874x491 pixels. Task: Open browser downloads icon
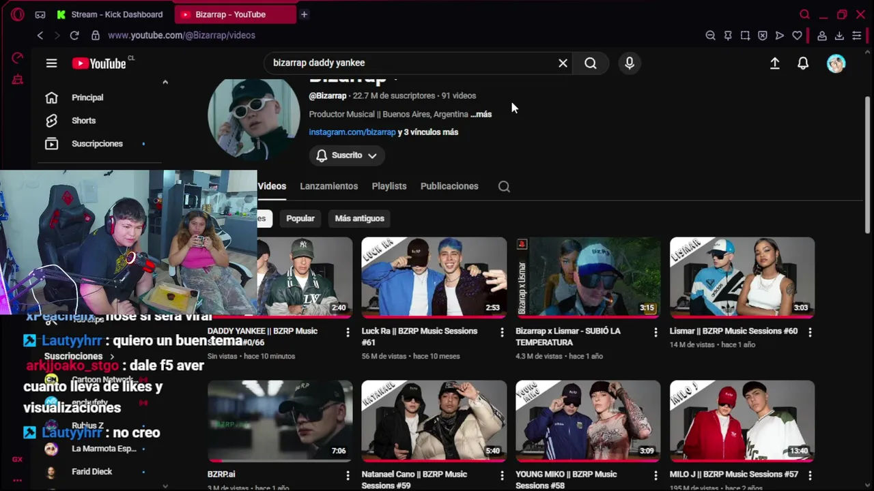(839, 35)
